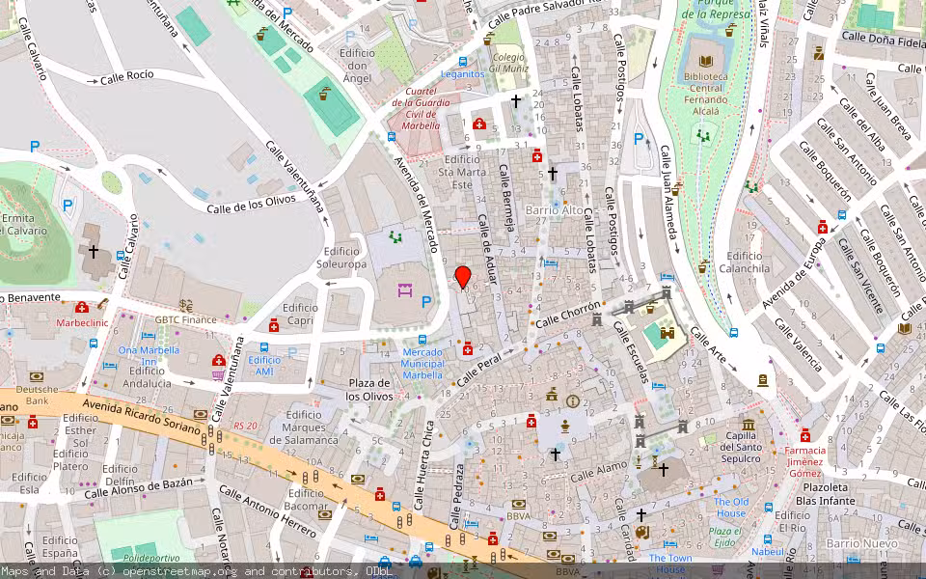Screen dimensions: 926x579
Task: Click the supermarket cart icon near Edificio Andalucia
Action: click(218, 374)
